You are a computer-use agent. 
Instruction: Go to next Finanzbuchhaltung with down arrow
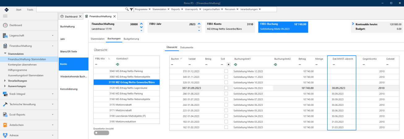click(x=142, y=27)
